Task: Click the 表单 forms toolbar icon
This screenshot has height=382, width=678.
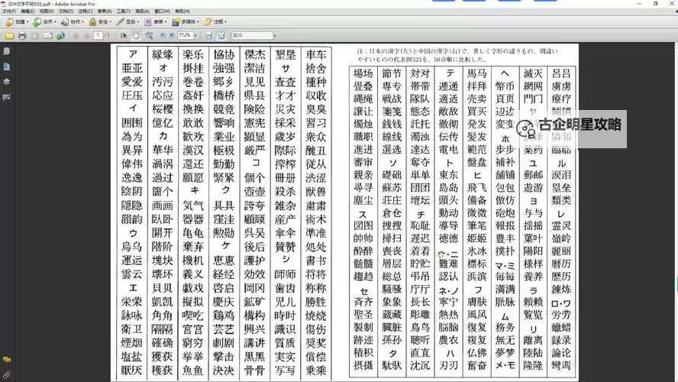Action: click(x=148, y=21)
